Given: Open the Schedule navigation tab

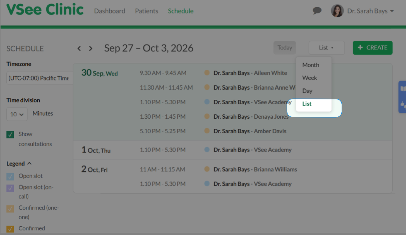Looking at the screenshot, I should [181, 11].
